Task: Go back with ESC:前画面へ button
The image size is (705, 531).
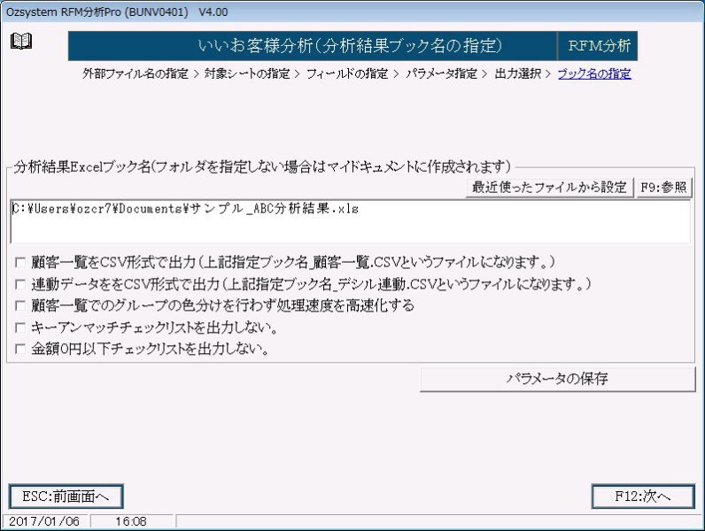Action: (x=66, y=496)
